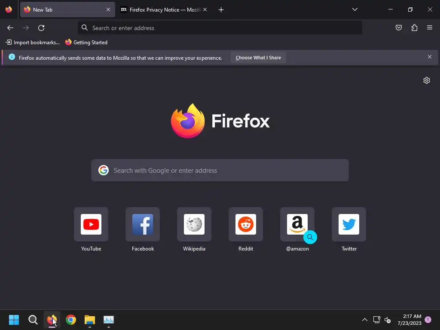Viewport: 440px width, 330px height.
Task: Click the address bar search field
Action: coord(220,28)
